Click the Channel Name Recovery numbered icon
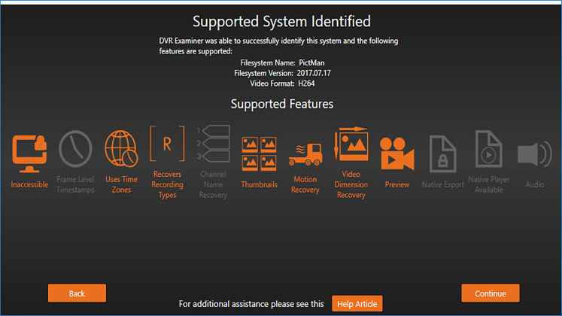562x316 pixels. tap(213, 144)
